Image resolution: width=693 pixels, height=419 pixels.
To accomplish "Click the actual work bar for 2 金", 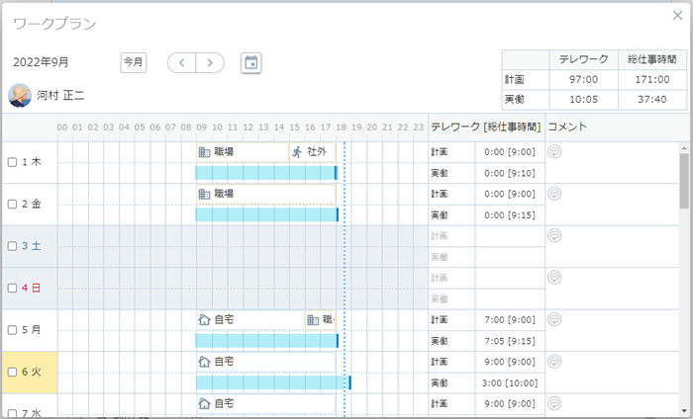I will [x=266, y=214].
